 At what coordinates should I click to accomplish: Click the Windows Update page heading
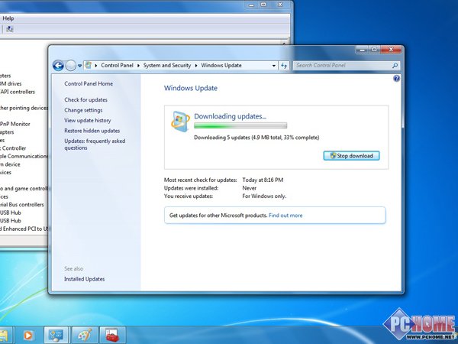click(190, 88)
